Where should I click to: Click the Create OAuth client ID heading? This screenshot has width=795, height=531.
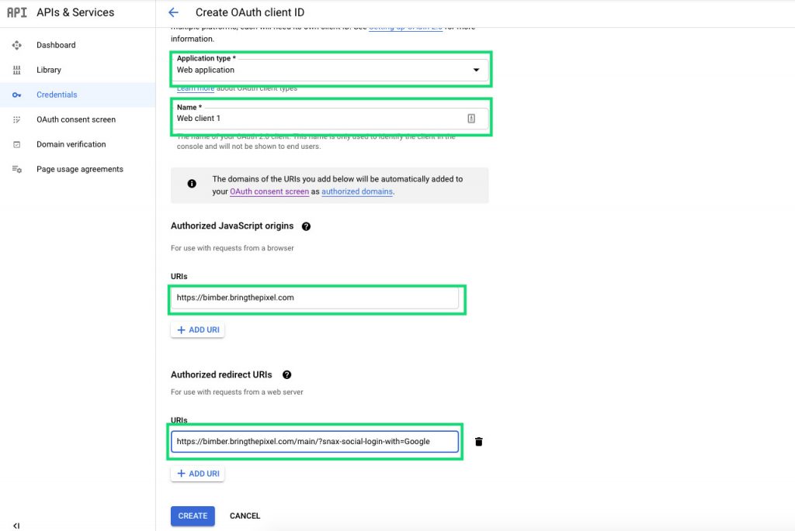click(250, 12)
